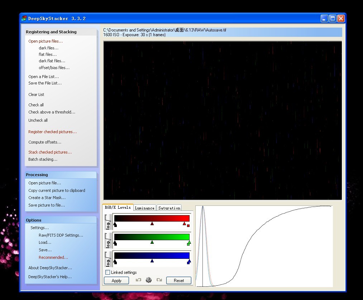Open Recommended settings

point(53,257)
